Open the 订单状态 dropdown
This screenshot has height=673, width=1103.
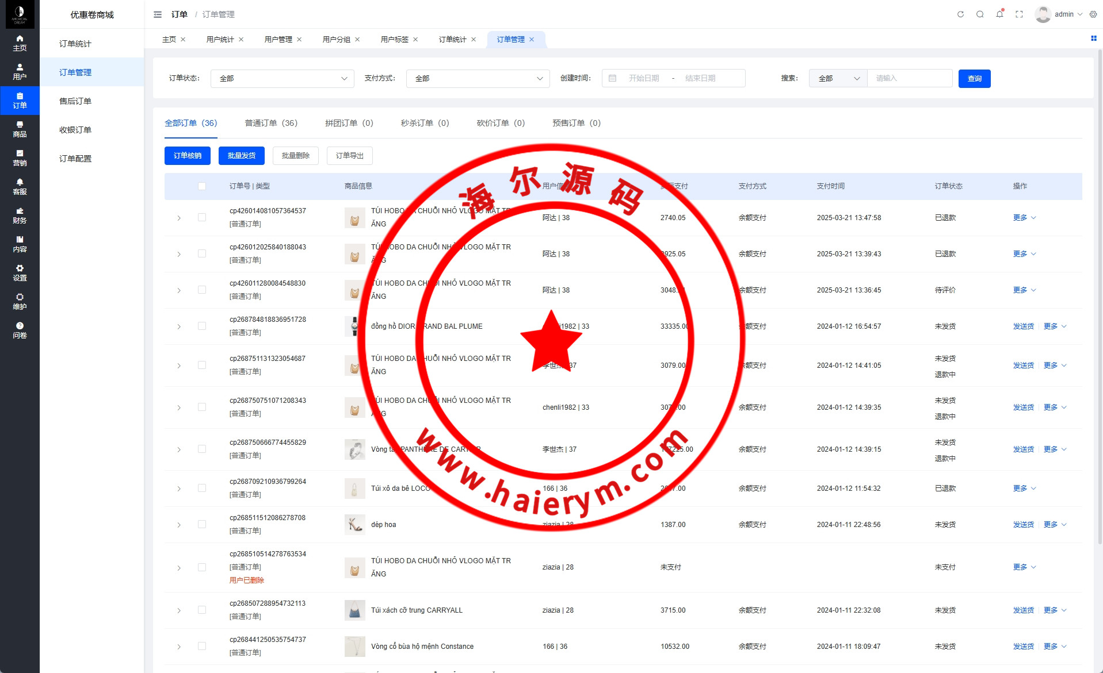point(282,79)
